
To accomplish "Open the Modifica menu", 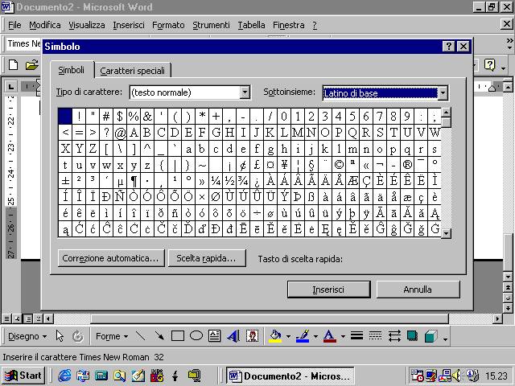I will [45, 25].
